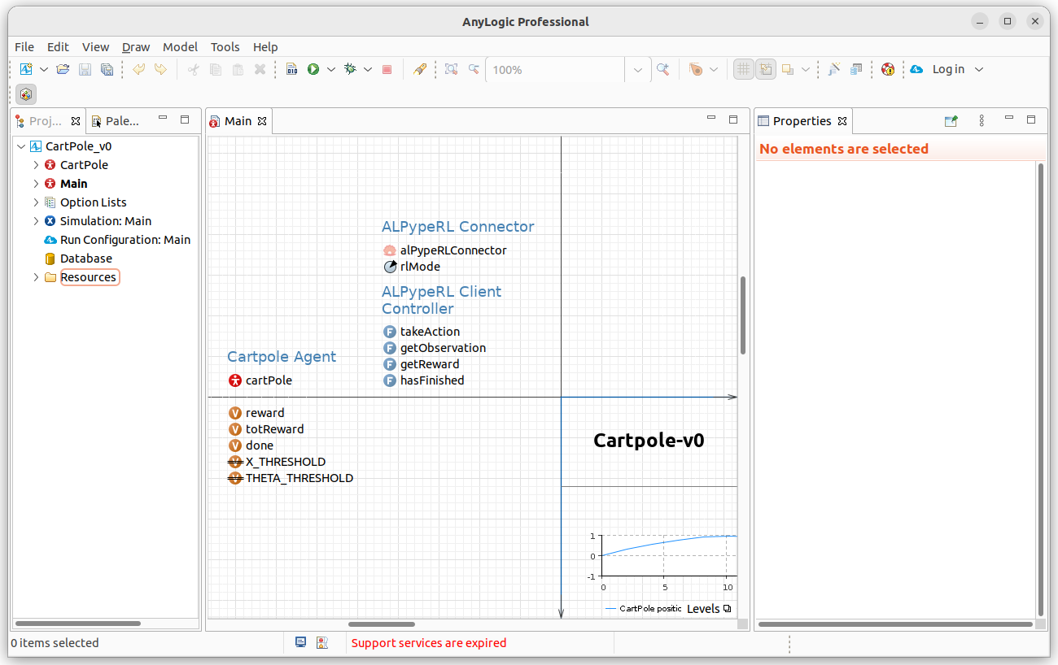Expand the Option Lists node
1058x665 pixels.
(x=36, y=202)
